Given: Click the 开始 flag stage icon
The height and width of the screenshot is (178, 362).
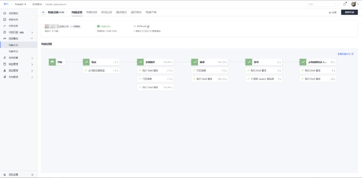Looking at the screenshot, I should point(52,62).
